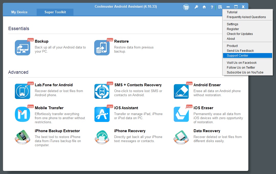Open the iPhone Recovery icon
This screenshot has height=174, width=276.
[102, 137]
